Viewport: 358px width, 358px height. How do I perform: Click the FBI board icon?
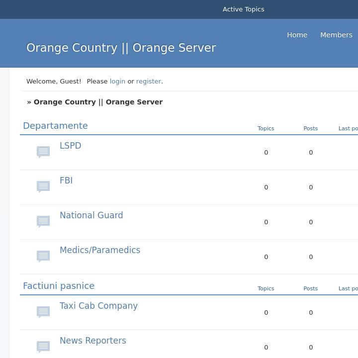pos(43,186)
